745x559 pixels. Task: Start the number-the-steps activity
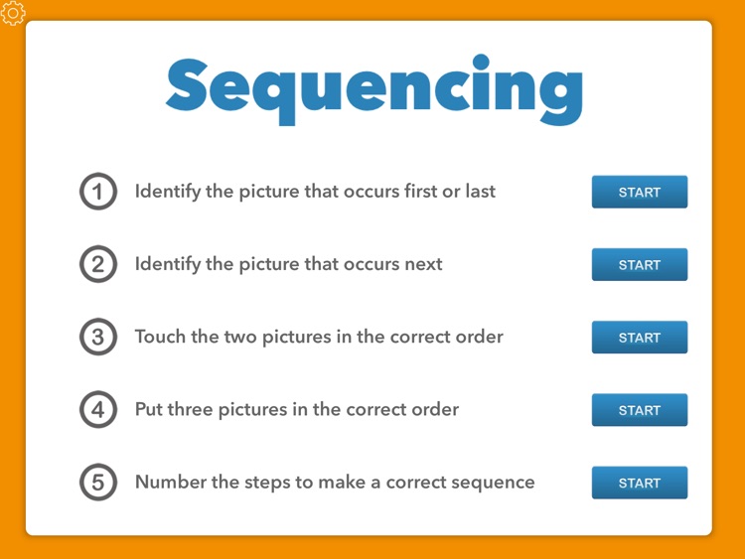pos(639,483)
